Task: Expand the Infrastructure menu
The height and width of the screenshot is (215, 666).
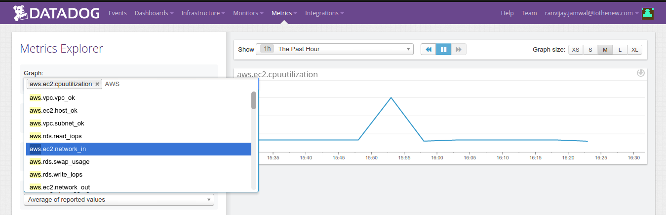Action: tap(203, 13)
